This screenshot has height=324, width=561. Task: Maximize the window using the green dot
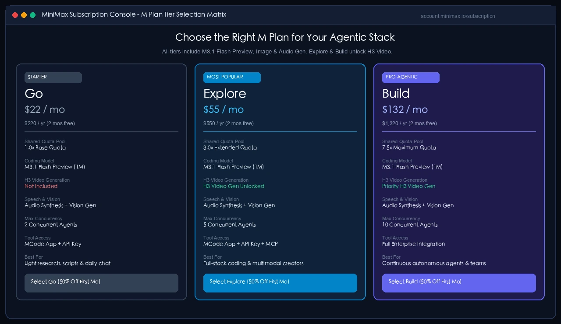click(32, 15)
